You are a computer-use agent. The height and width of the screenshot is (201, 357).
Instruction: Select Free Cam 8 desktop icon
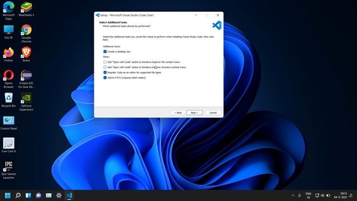pyautogui.click(x=9, y=145)
